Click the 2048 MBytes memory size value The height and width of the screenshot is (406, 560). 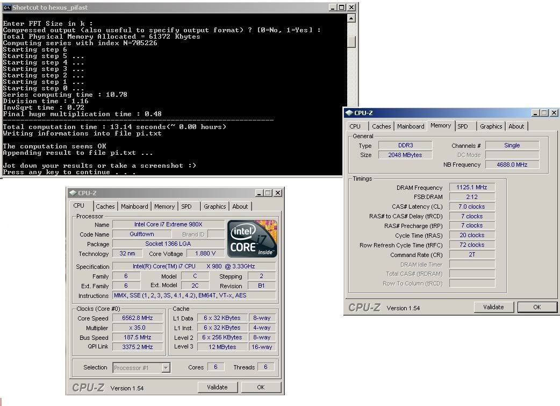tap(405, 155)
